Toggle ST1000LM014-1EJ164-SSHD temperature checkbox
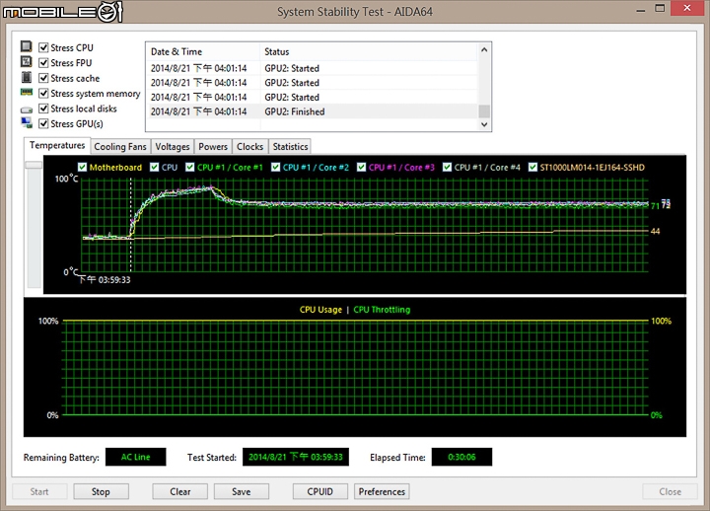 532,167
